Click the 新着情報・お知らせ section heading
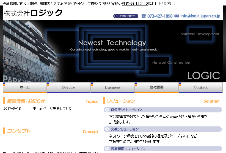 pyautogui.click(x=26, y=101)
